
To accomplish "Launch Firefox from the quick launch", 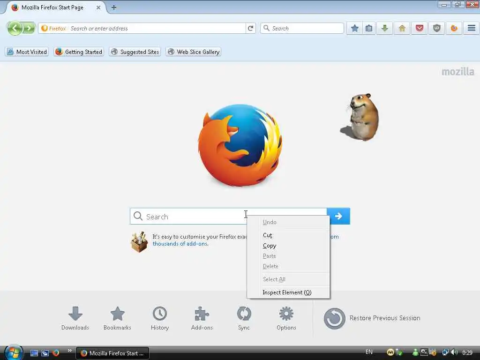I will [x=56, y=353].
